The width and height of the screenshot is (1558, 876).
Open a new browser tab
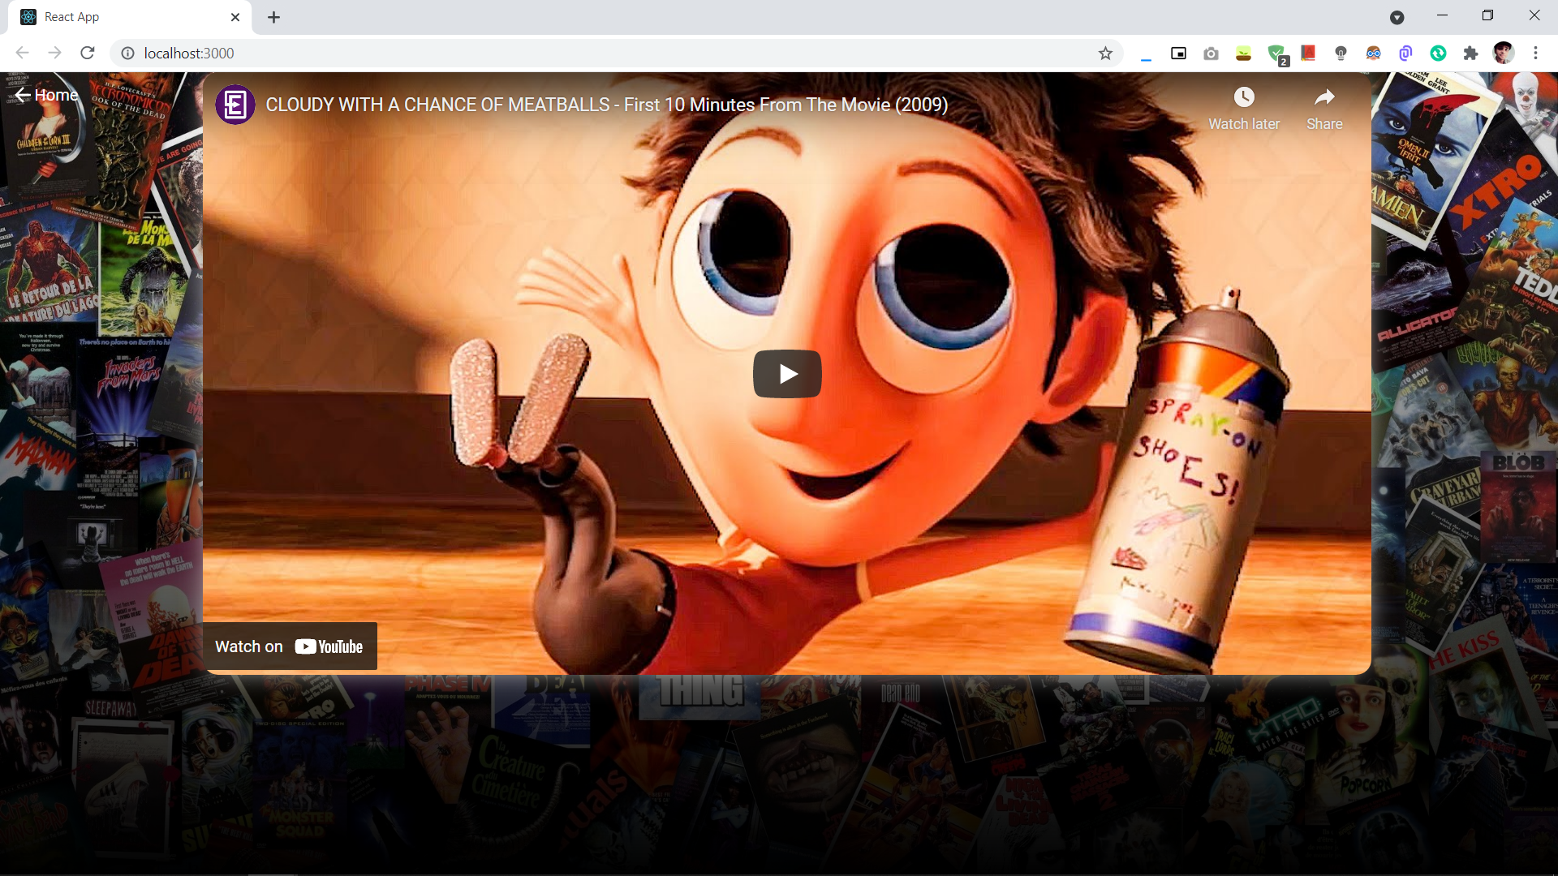pyautogui.click(x=273, y=17)
